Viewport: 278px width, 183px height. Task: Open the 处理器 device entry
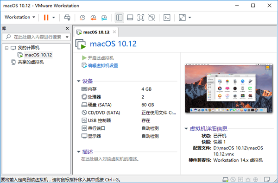[x=95, y=97]
